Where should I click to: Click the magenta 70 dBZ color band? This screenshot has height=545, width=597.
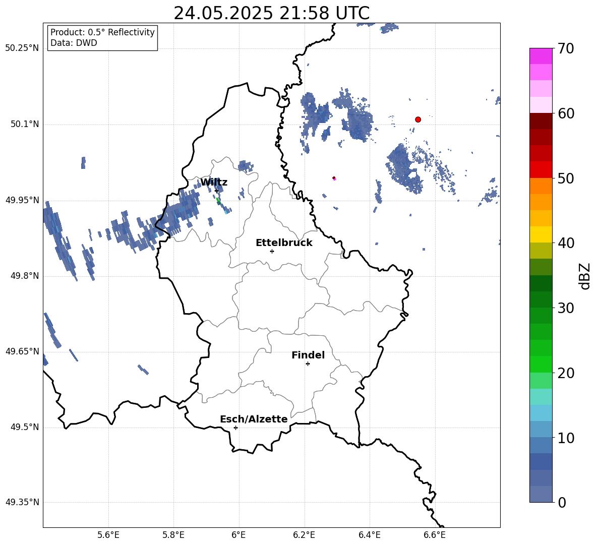[541, 56]
